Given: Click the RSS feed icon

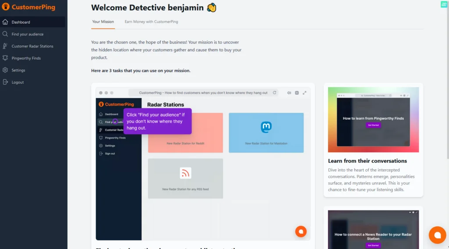Looking at the screenshot, I should (x=185, y=173).
